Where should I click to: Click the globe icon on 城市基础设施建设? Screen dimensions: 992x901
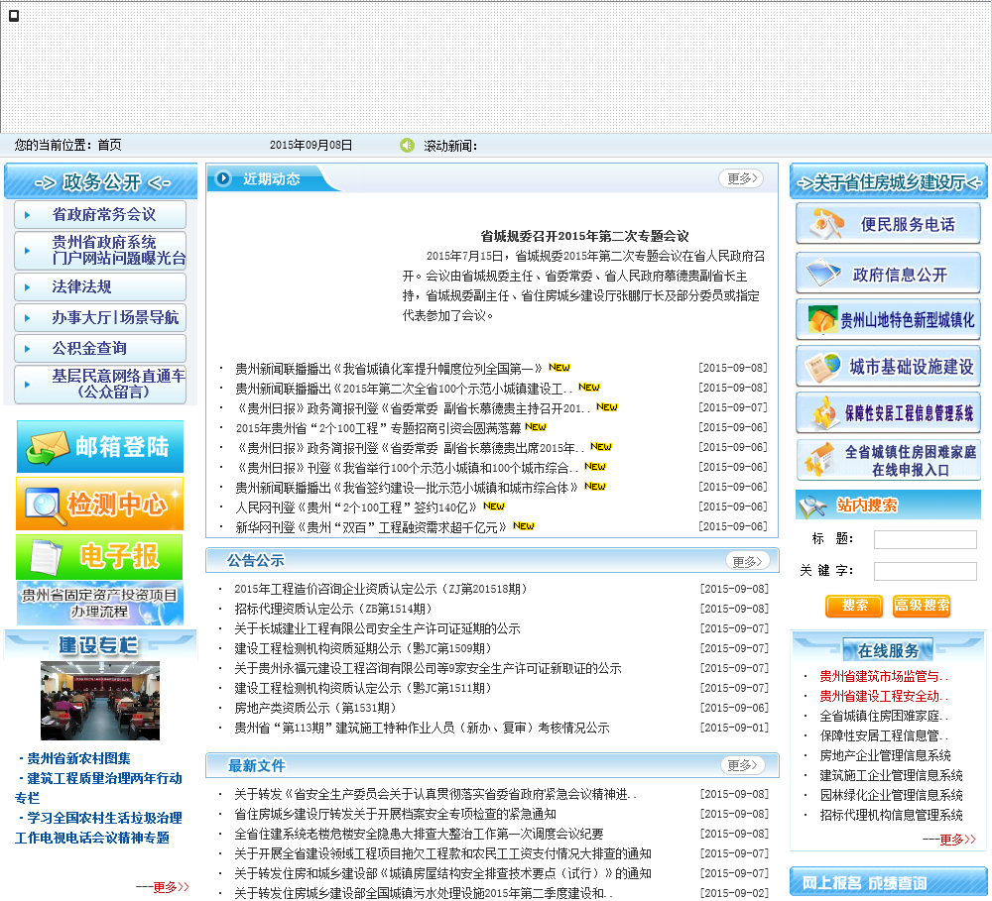click(x=822, y=368)
